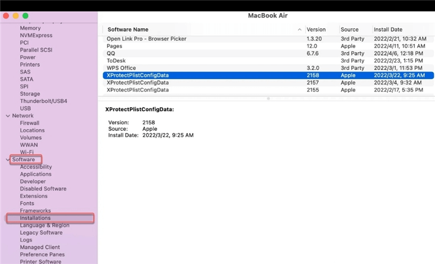Viewport: 435px width, 264px height.
Task: Open Parallel SCSI in the sidebar
Action: tap(36, 50)
